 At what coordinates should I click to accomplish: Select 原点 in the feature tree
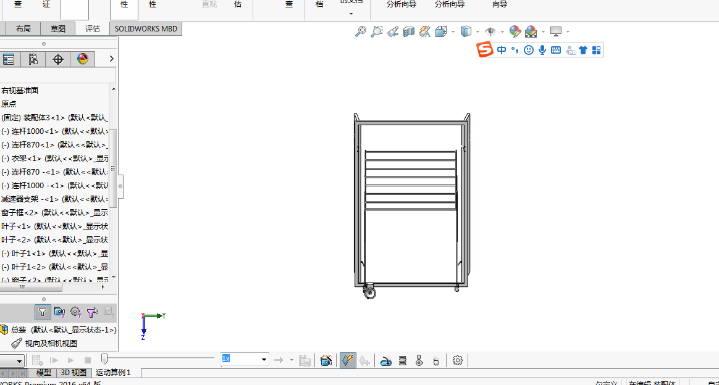pyautogui.click(x=9, y=104)
